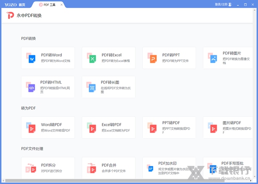Open the PDF转Word converter icon
This screenshot has height=184, width=258.
click(31, 58)
